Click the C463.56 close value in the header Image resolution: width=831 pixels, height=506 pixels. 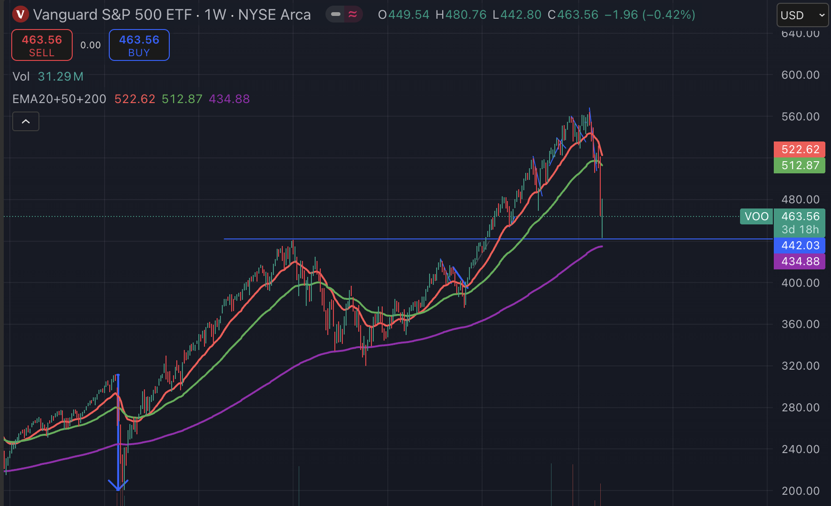(573, 15)
